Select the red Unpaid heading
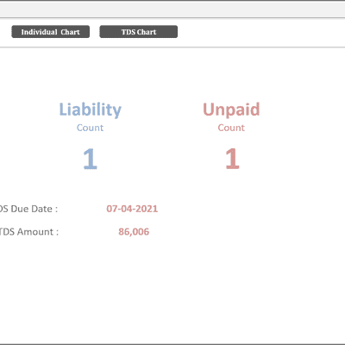This screenshot has width=345, height=345. click(x=231, y=110)
